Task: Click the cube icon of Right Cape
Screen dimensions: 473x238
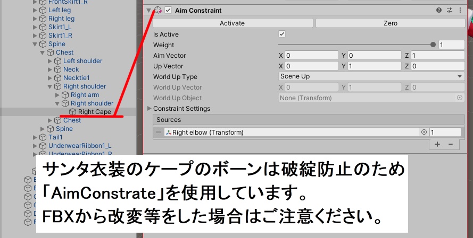Action: pyautogui.click(x=73, y=112)
